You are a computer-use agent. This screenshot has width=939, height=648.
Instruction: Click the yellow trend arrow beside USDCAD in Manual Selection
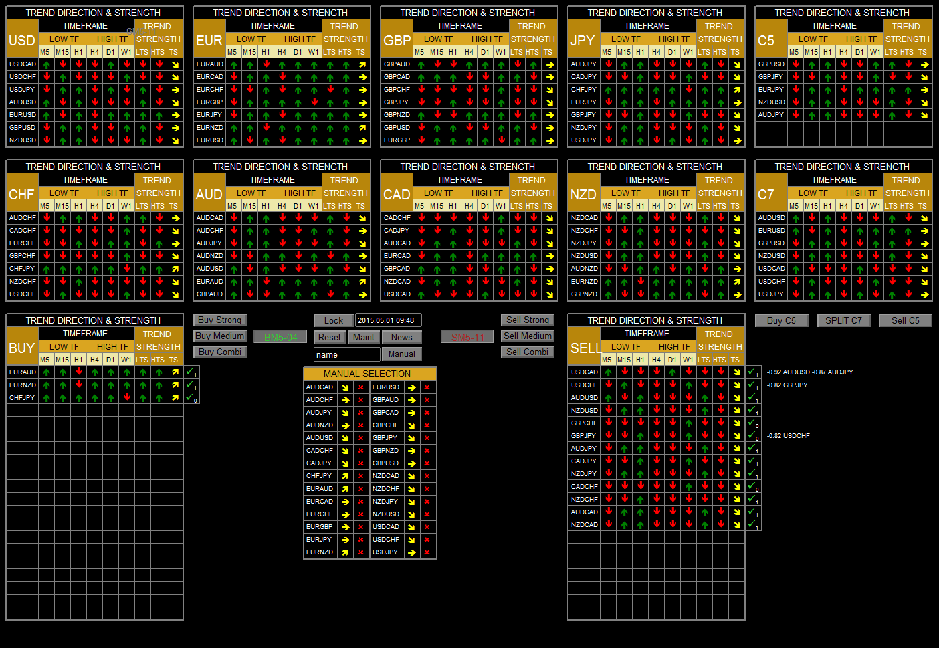(x=411, y=527)
